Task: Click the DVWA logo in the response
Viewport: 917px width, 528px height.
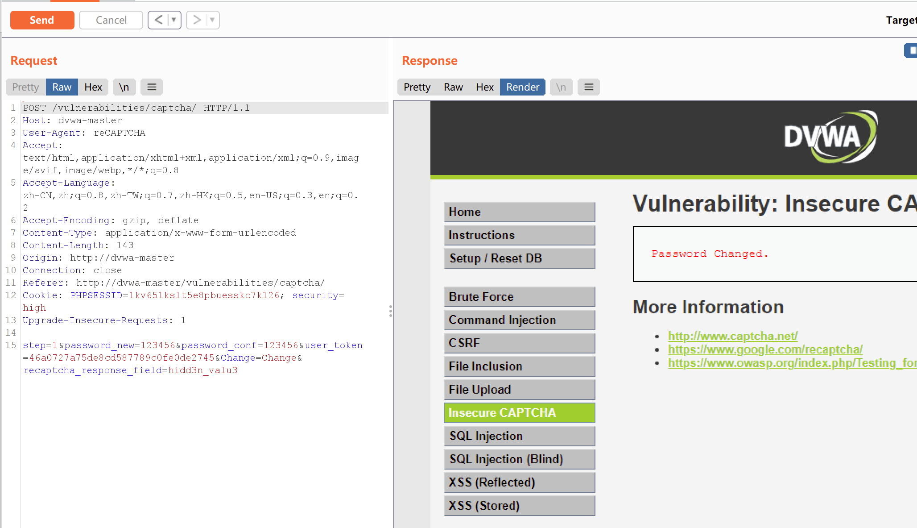Action: pos(830,137)
